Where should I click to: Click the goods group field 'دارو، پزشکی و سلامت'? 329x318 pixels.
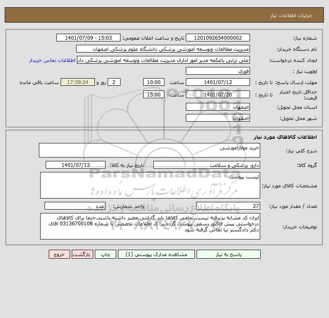pyautogui.click(x=207, y=165)
